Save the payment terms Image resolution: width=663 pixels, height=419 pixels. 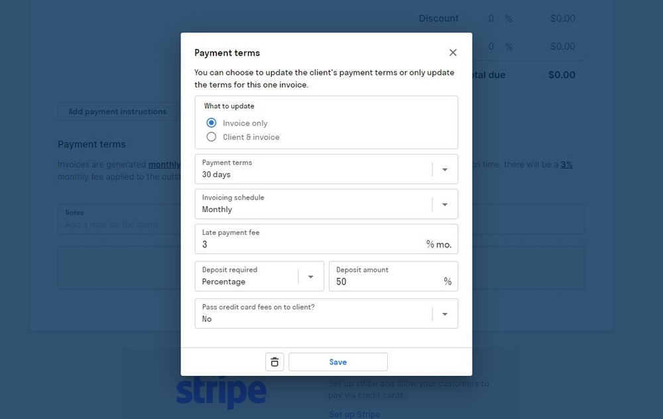coord(338,362)
